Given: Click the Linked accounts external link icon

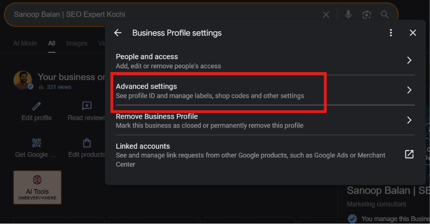Looking at the screenshot, I should point(409,154).
